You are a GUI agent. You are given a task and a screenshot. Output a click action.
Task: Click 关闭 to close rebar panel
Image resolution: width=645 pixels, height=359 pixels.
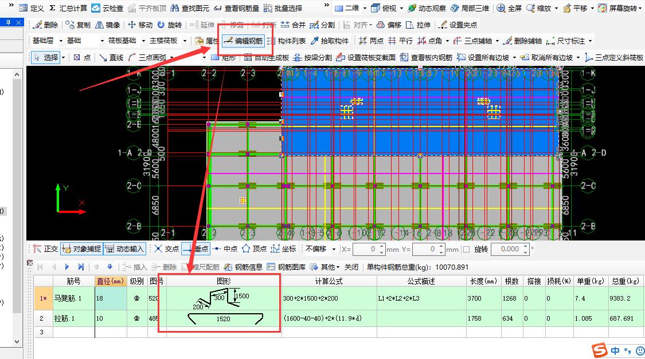tap(351, 267)
